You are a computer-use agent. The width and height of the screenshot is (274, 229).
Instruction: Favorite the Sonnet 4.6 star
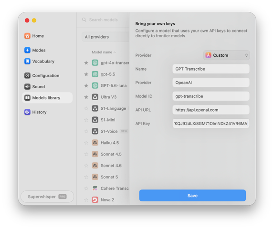pyautogui.click(x=86, y=166)
